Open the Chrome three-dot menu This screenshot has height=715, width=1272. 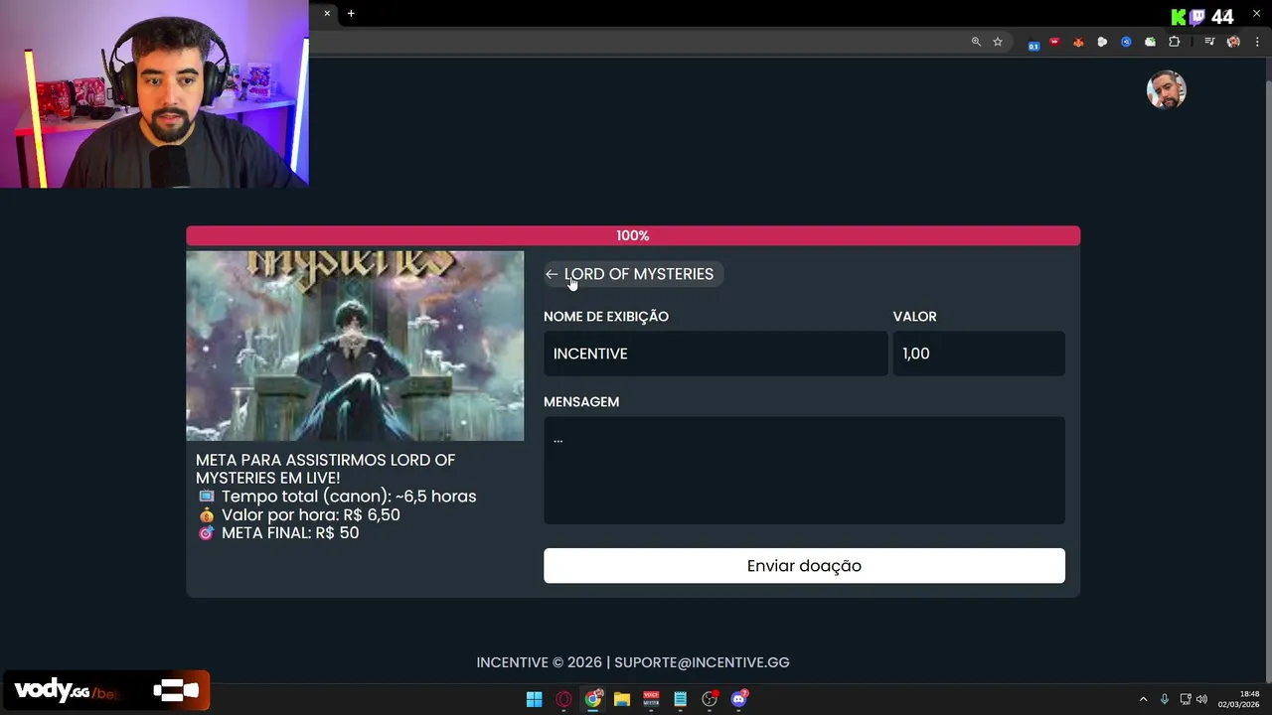(x=1257, y=42)
